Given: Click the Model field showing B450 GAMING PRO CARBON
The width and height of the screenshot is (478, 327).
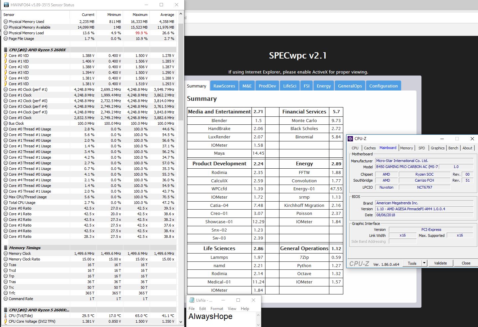Looking at the screenshot, I should pos(407,167).
